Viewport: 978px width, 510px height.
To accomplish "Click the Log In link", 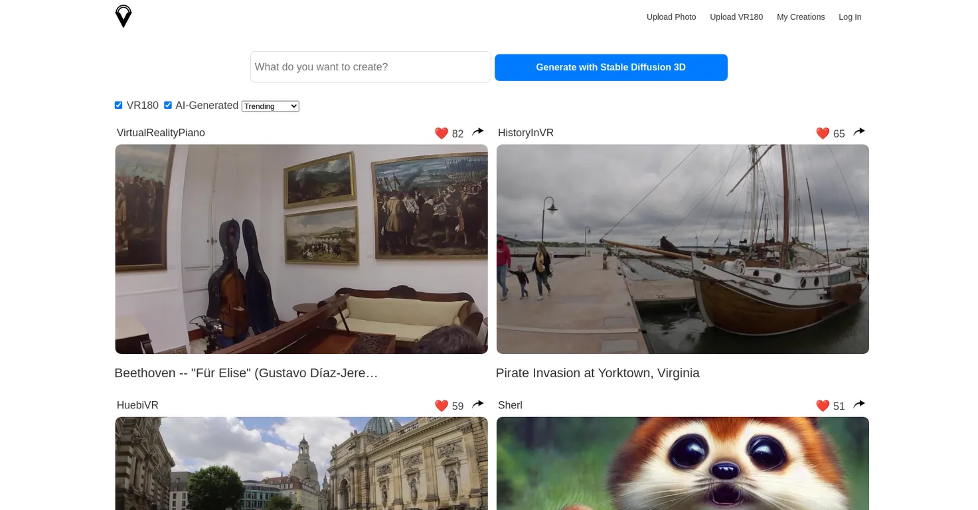I will pos(850,17).
